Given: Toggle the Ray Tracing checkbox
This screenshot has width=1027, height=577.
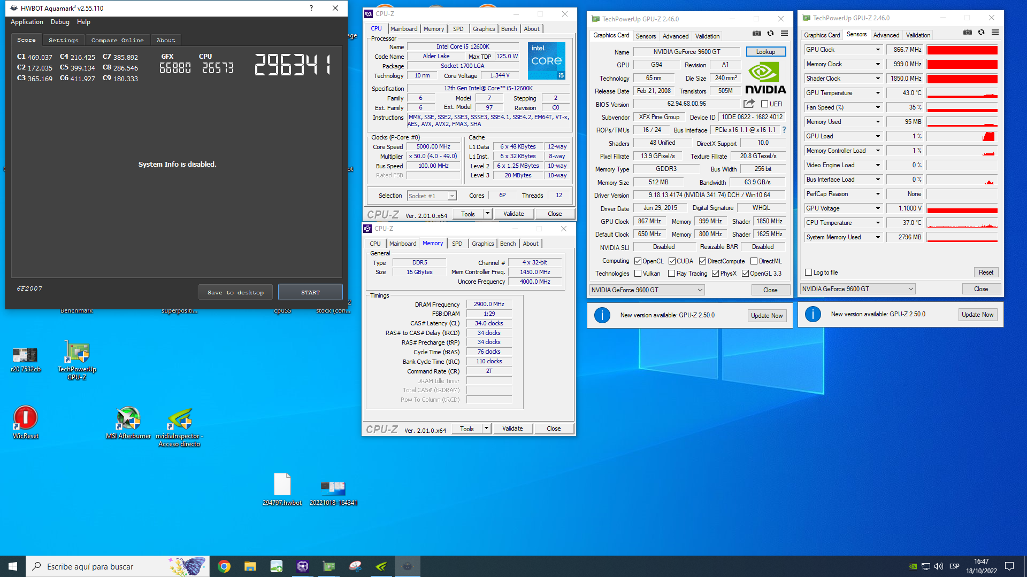Looking at the screenshot, I should click(x=671, y=274).
